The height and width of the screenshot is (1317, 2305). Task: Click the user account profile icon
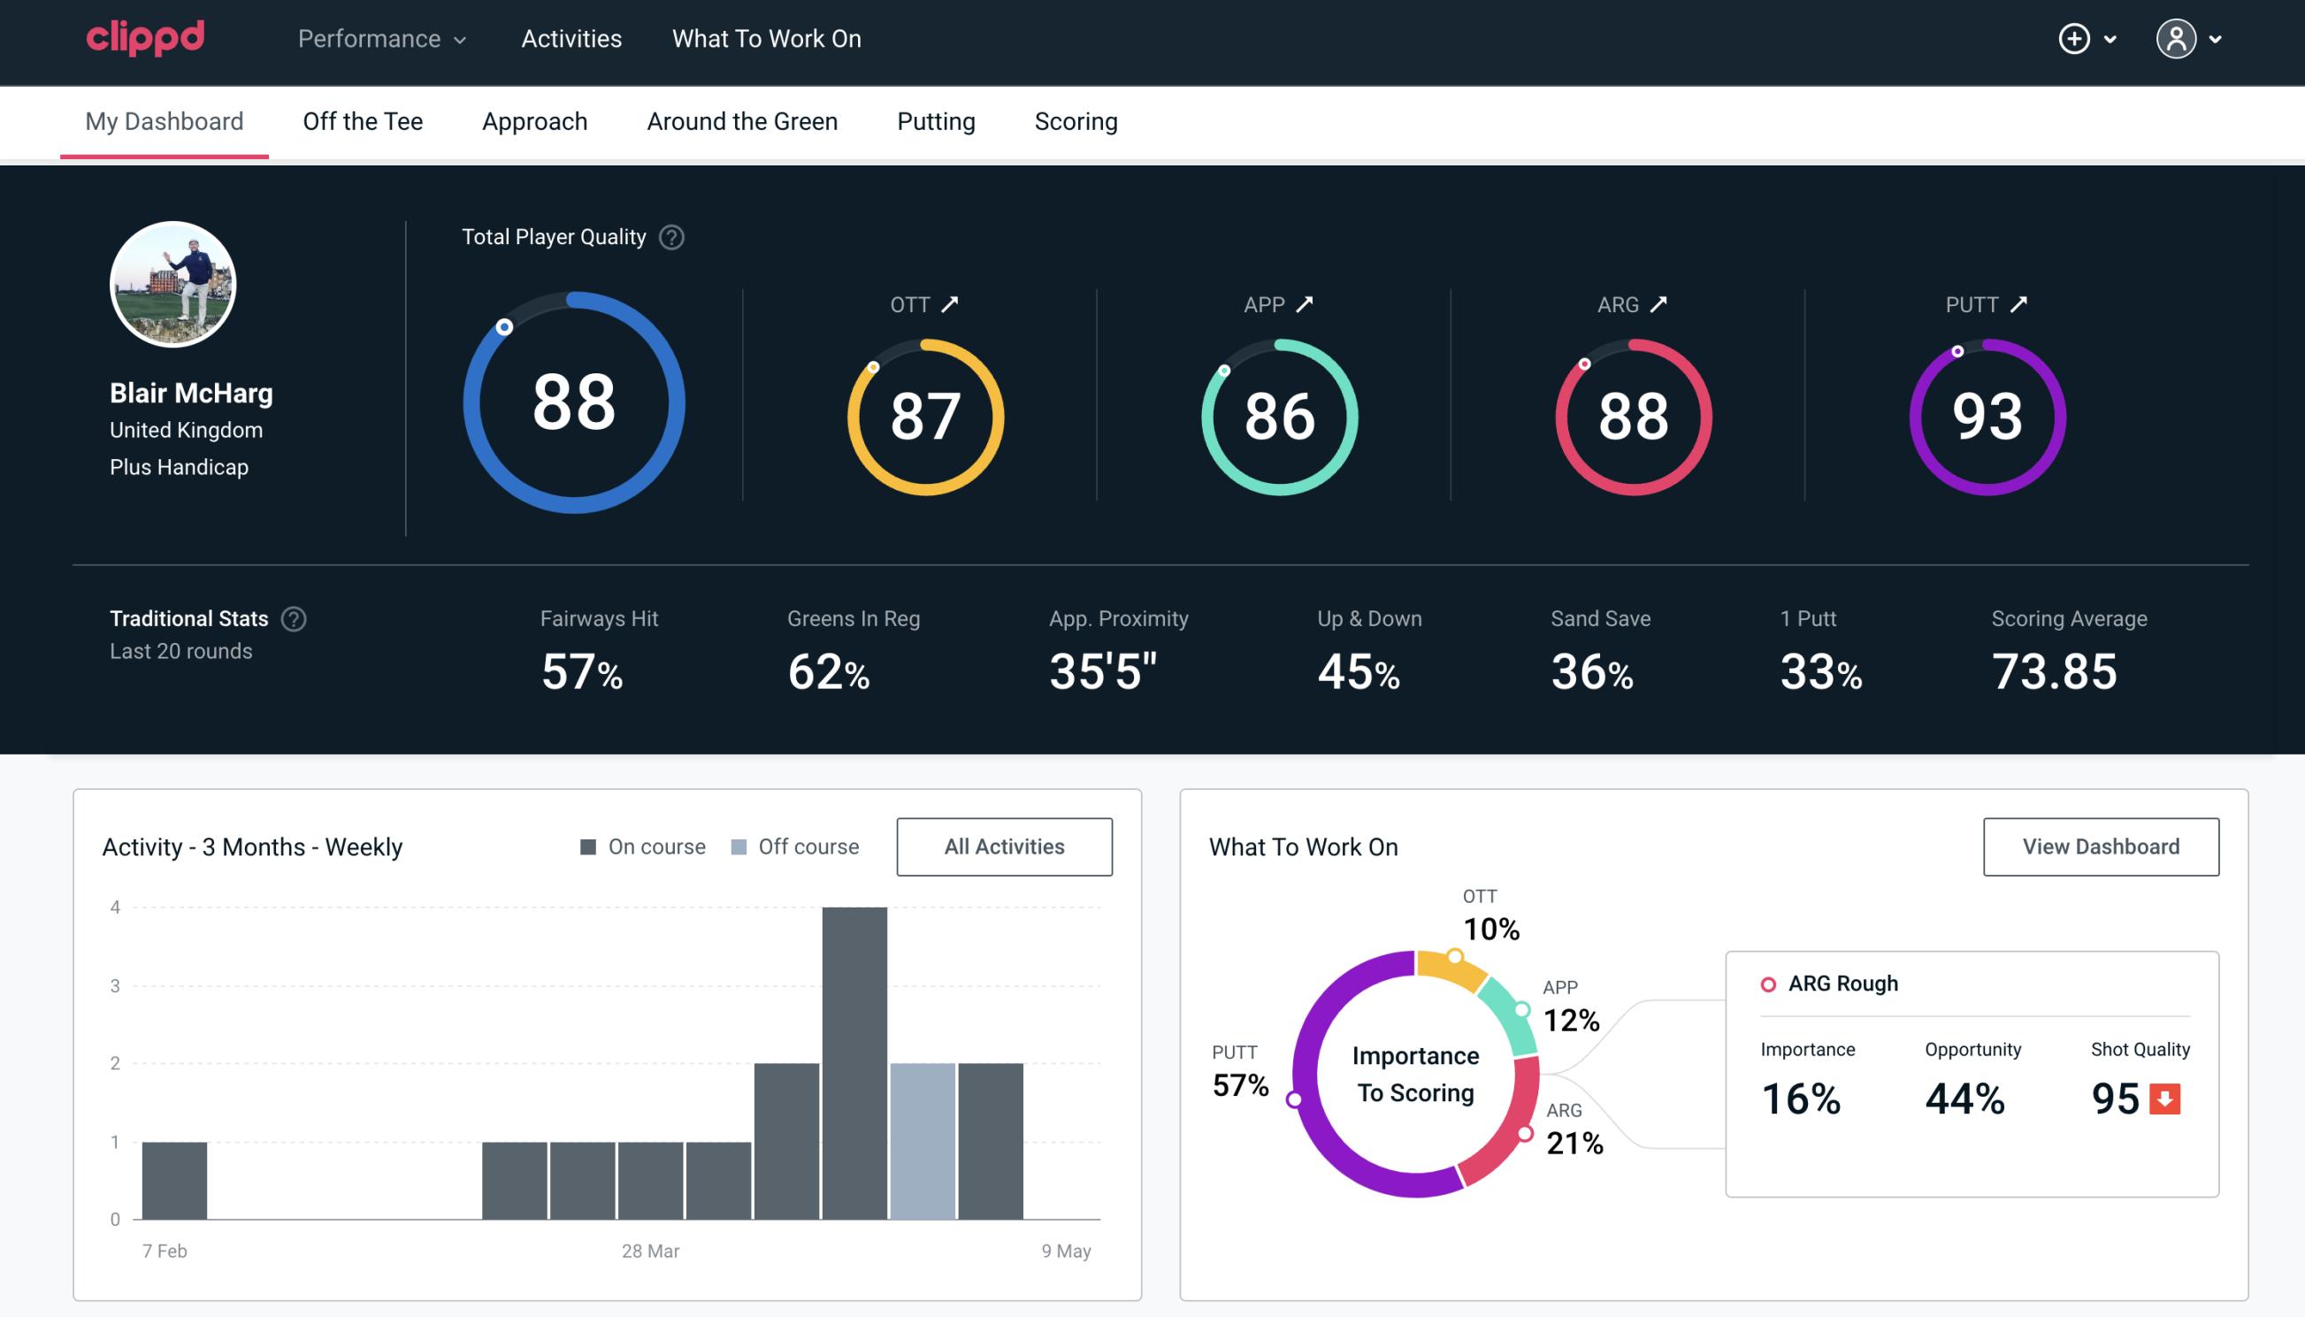2177,40
